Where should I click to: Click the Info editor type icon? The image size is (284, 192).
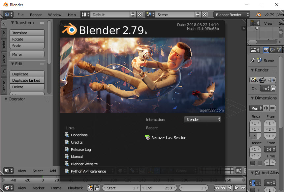(x=9, y=14)
